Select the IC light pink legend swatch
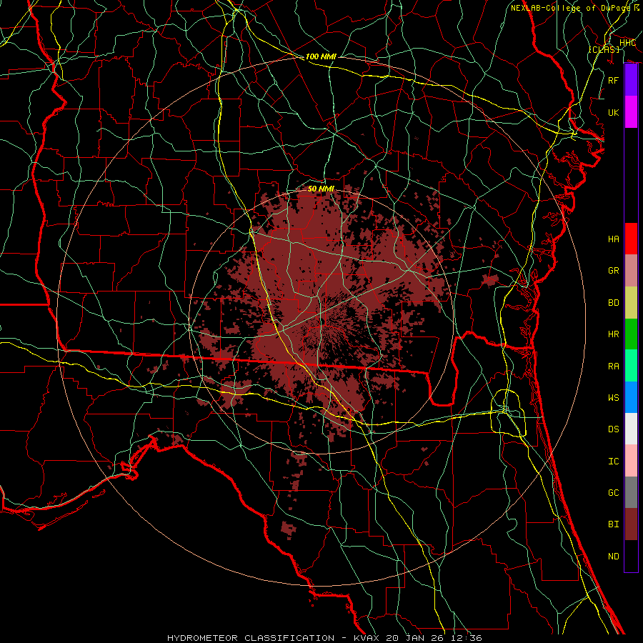Screen dimensions: 643x643 tap(631, 461)
